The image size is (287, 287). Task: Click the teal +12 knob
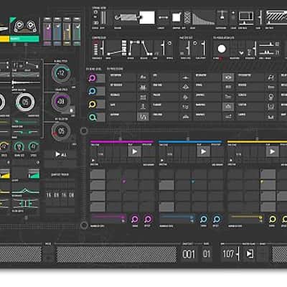pos(61,73)
